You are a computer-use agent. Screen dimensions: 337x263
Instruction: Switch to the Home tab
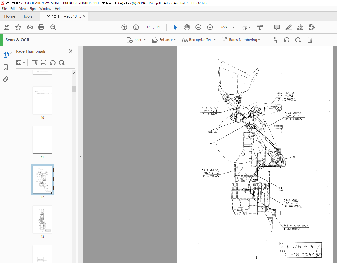10,16
